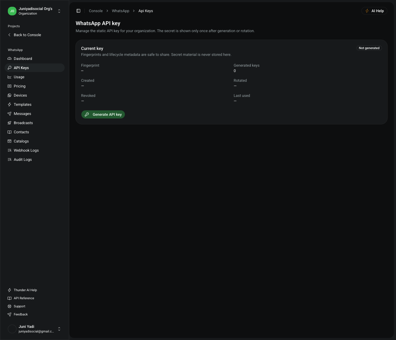Viewport: 396px width, 340px height.
Task: Expand the Juni Yadi account menu
Action: coord(35,329)
